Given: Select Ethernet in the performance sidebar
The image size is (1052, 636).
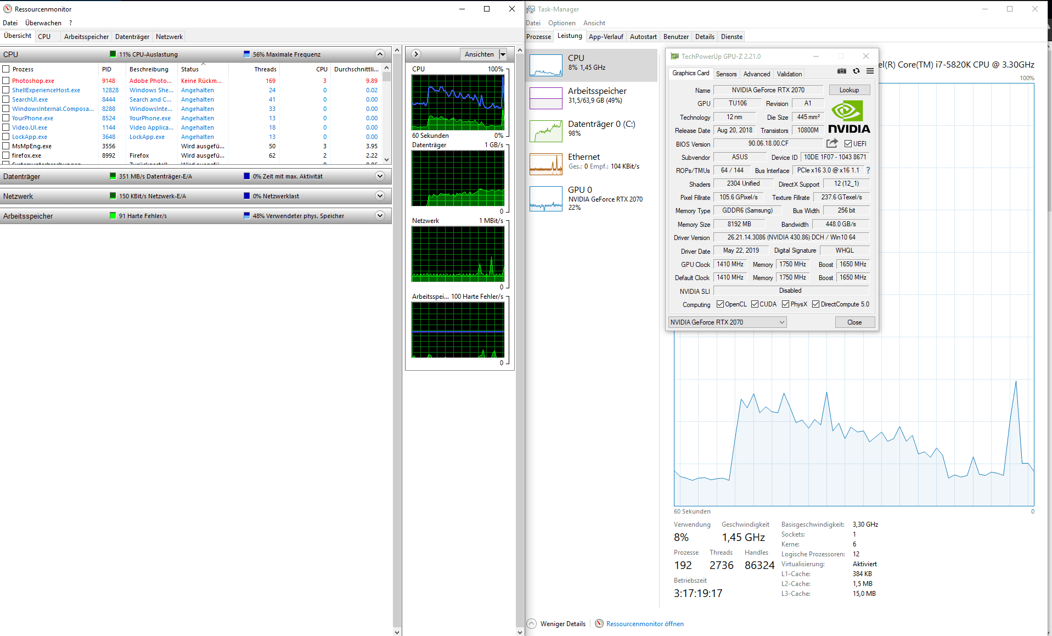Looking at the screenshot, I should click(592, 163).
